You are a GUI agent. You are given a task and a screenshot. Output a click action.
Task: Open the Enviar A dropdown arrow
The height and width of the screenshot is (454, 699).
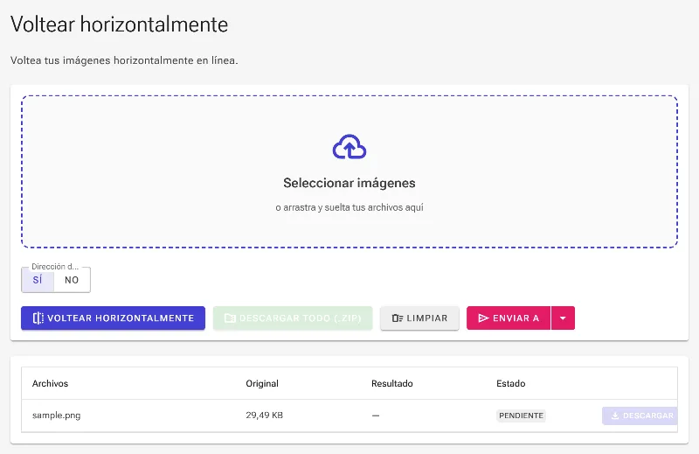click(x=563, y=318)
